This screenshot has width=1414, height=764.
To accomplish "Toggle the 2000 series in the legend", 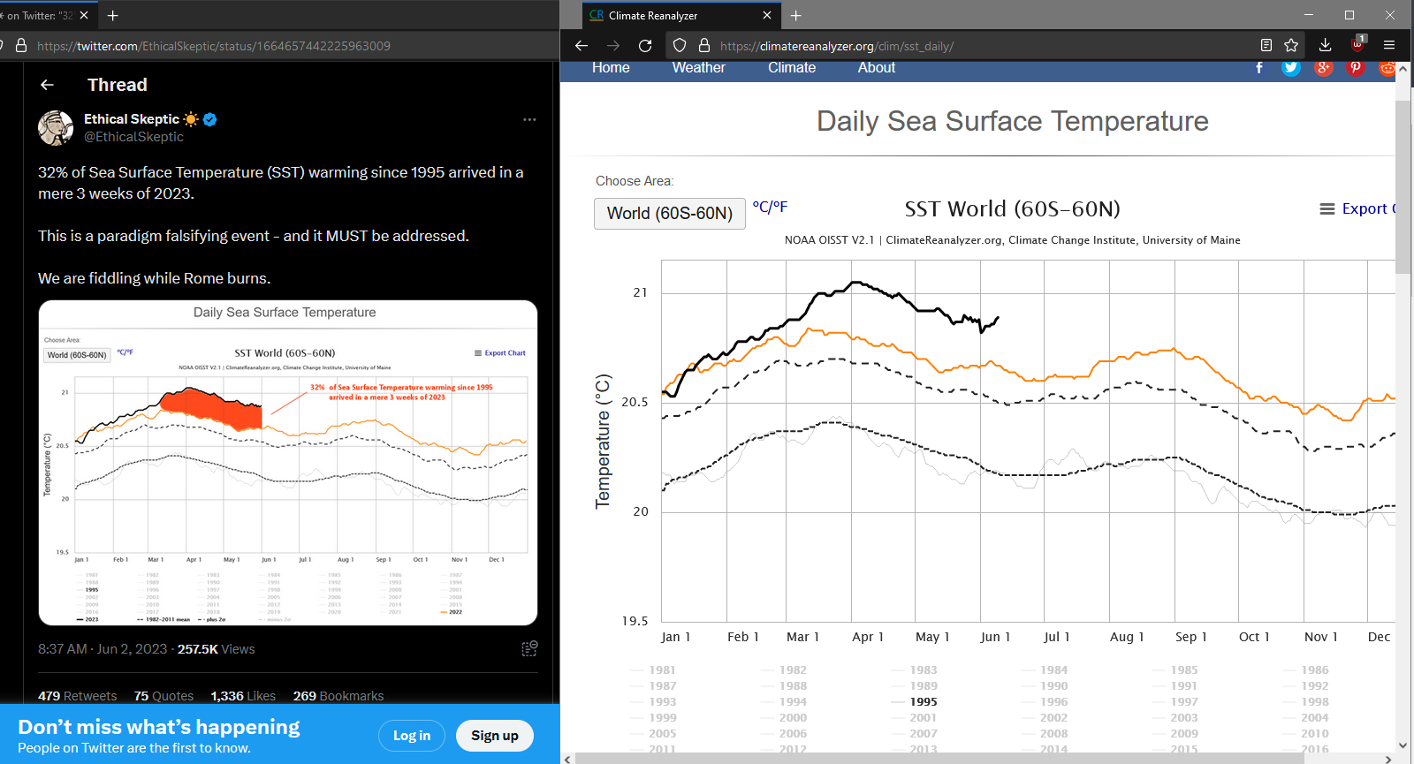I will tap(784, 718).
